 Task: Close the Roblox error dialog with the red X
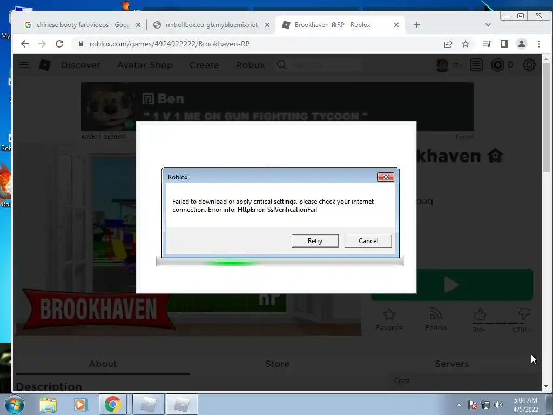click(386, 177)
